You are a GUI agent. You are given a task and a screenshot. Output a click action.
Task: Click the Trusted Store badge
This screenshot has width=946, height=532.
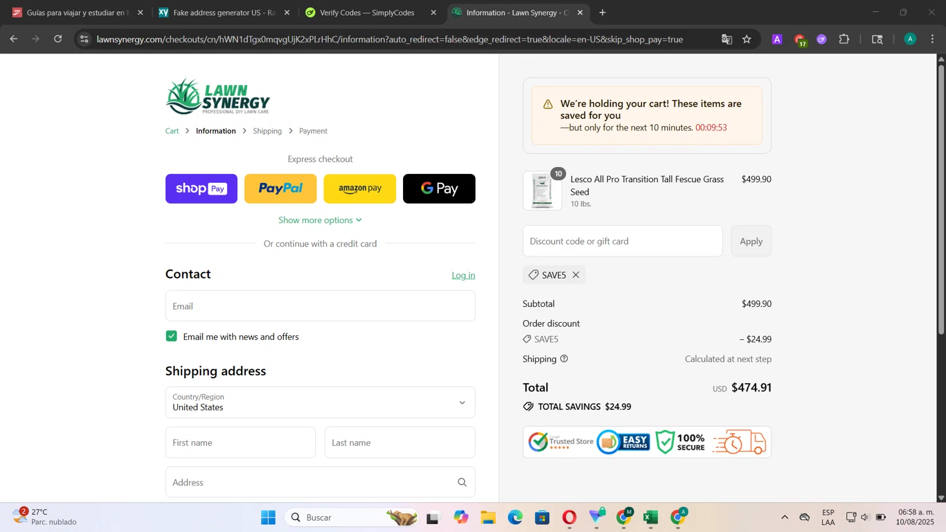point(561,442)
